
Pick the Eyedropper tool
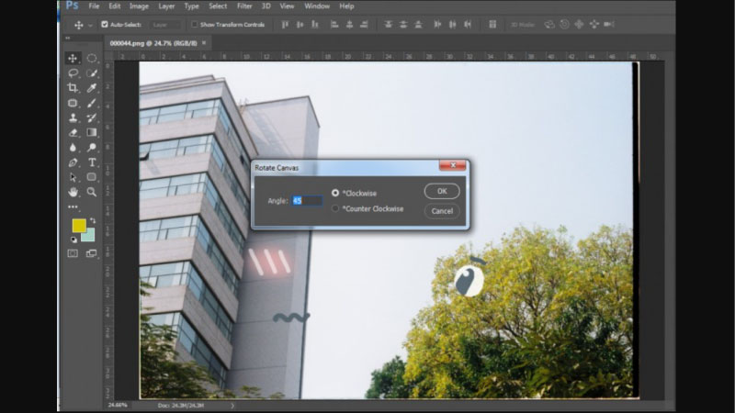click(92, 88)
